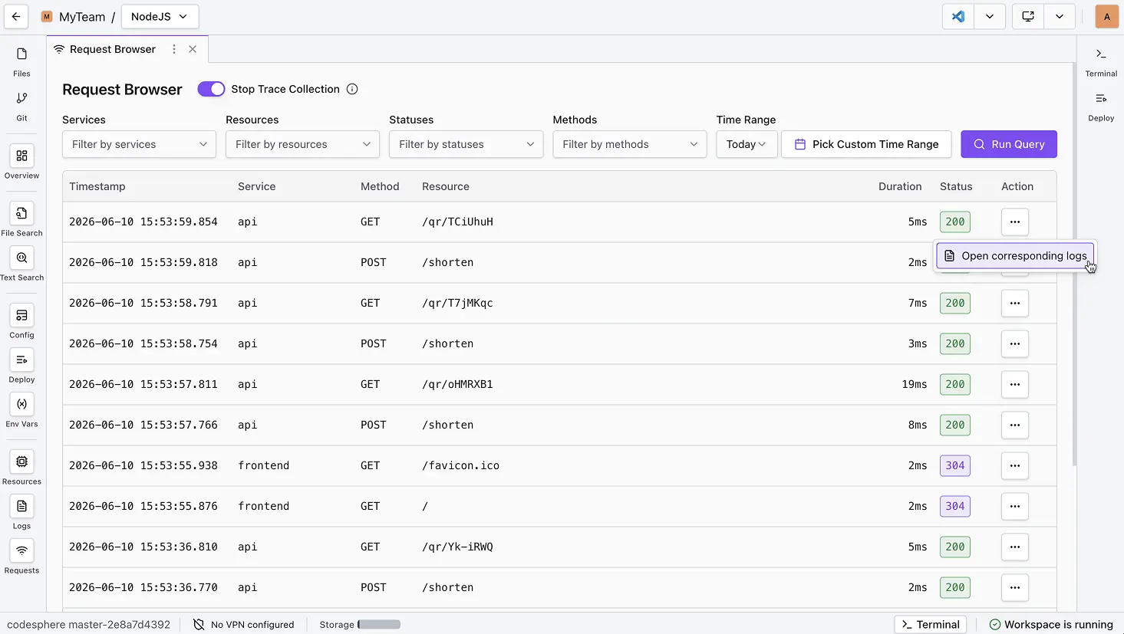Click the frontend service in / row
Image resolution: width=1124 pixels, height=634 pixels.
pyautogui.click(x=264, y=506)
